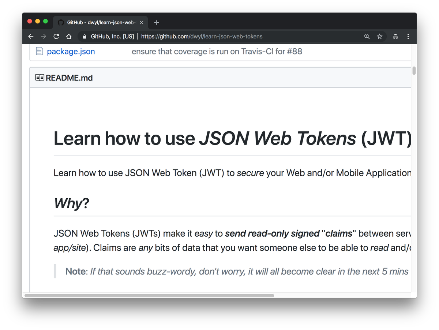This screenshot has height=330, width=439.
Task: Click the intro paragraph about securing applications
Action: click(x=233, y=173)
